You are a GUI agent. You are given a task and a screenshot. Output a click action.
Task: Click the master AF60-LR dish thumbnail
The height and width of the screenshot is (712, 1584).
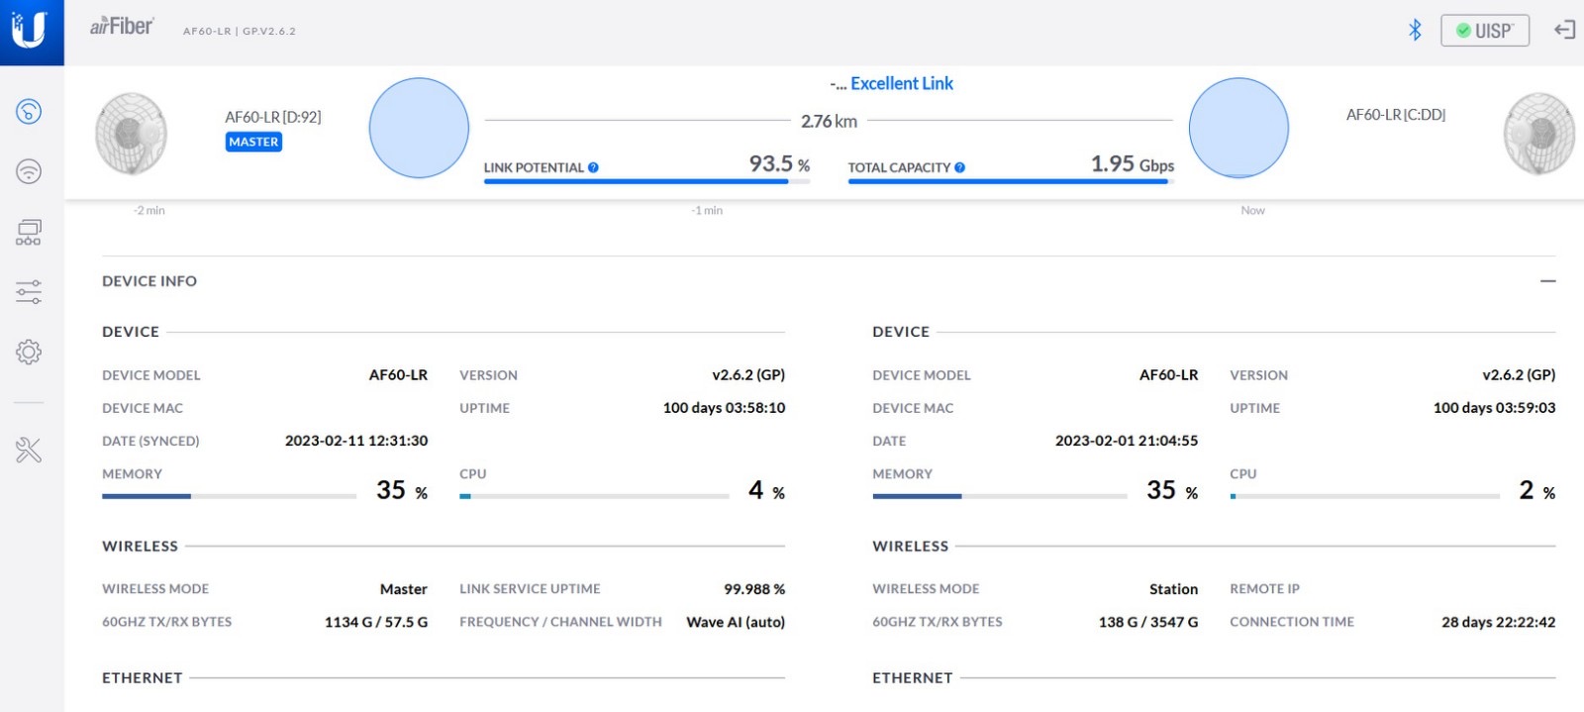pos(131,134)
